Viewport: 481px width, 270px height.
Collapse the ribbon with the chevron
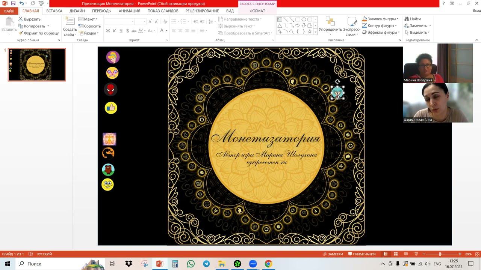point(477,40)
